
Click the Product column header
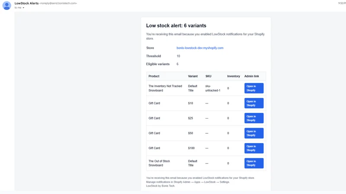(x=154, y=76)
